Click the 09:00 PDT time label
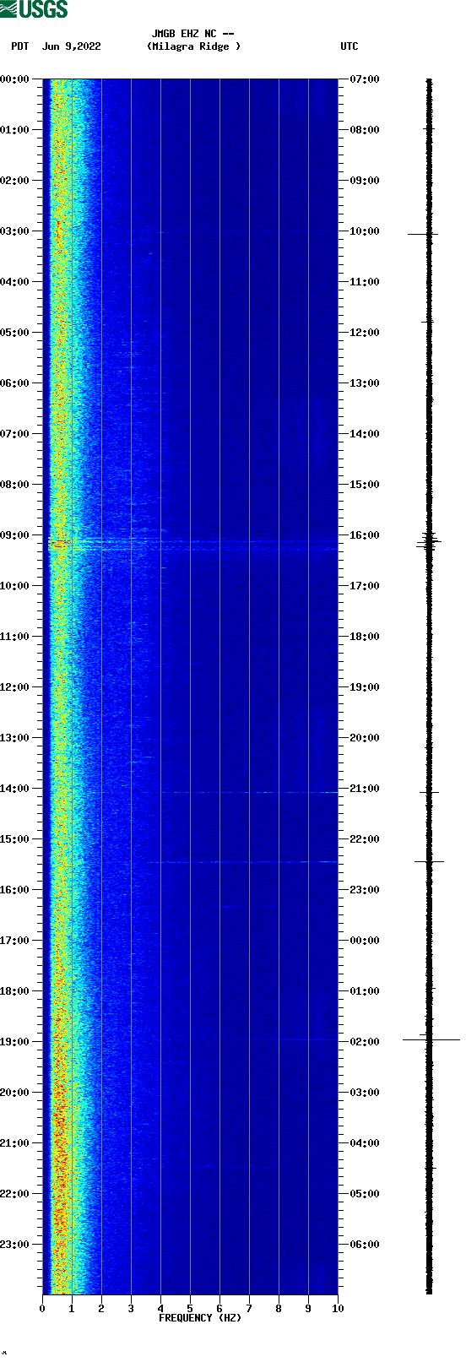This screenshot has width=466, height=1362. pos(15,535)
